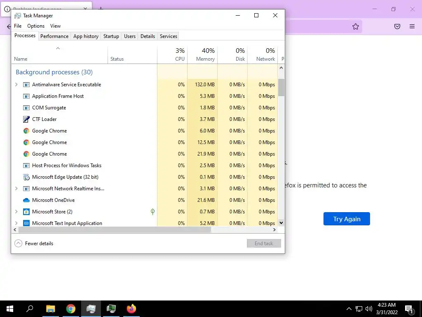Click the Host Process for Windows Tasks icon
This screenshot has height=317, width=422.
(26, 166)
